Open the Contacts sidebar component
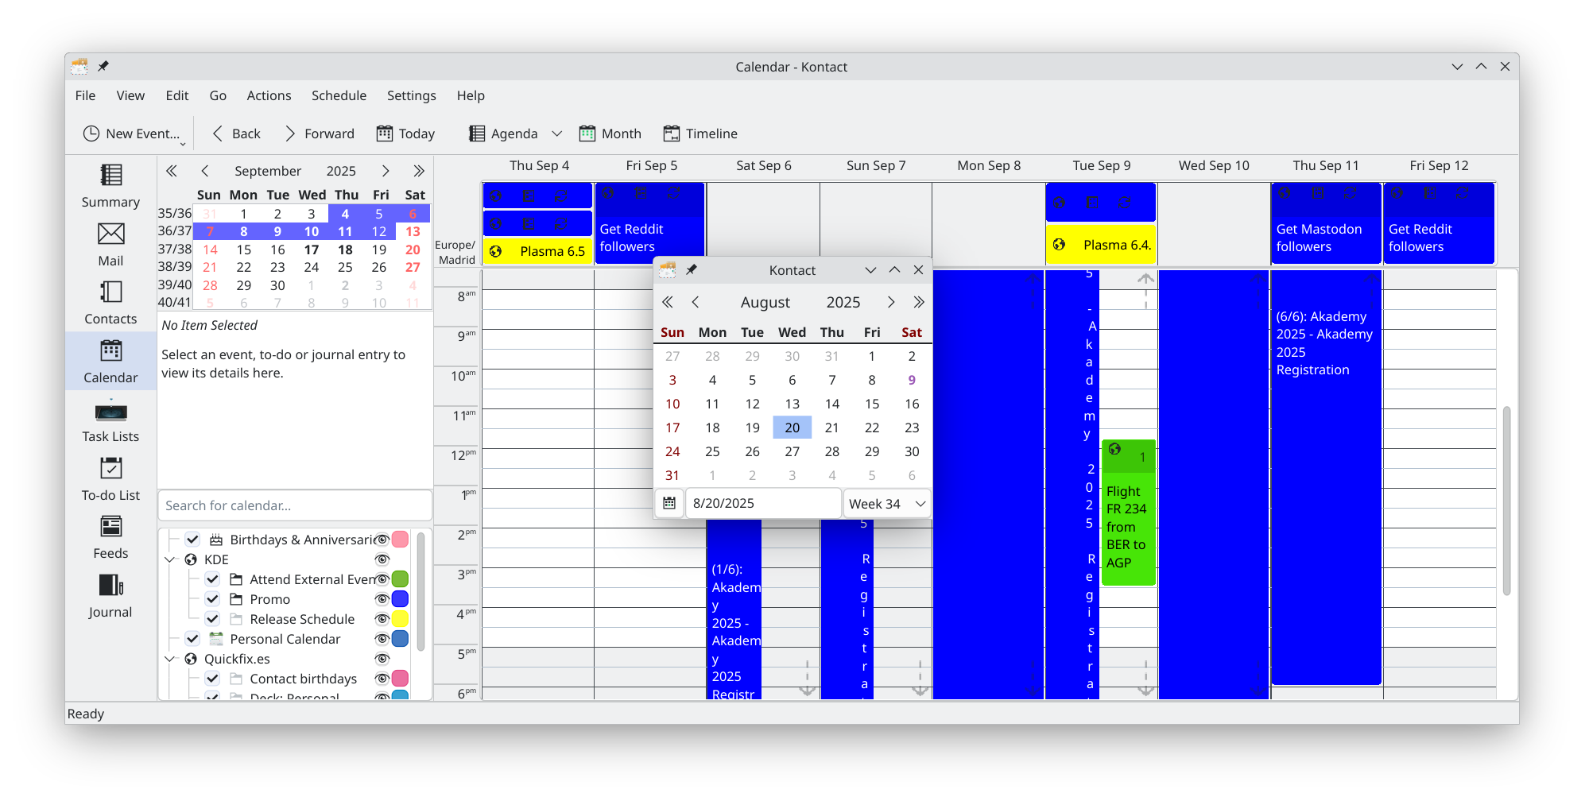1585x801 pixels. click(110, 304)
